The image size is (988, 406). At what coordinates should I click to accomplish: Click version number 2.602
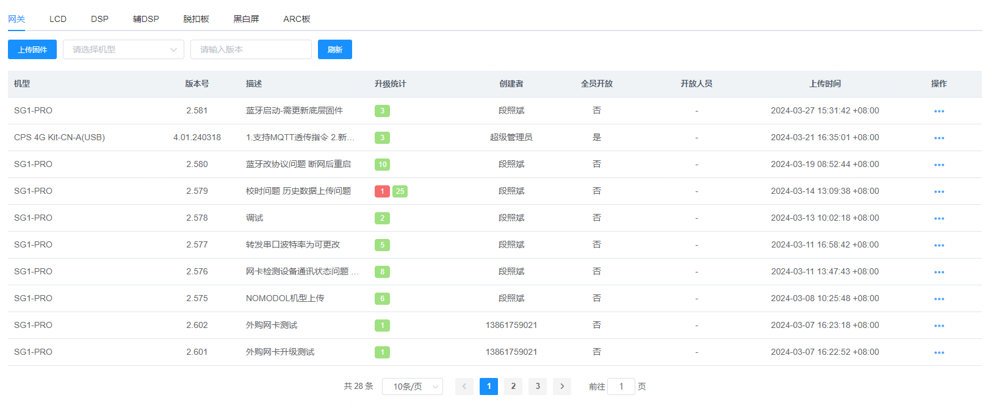(x=197, y=325)
